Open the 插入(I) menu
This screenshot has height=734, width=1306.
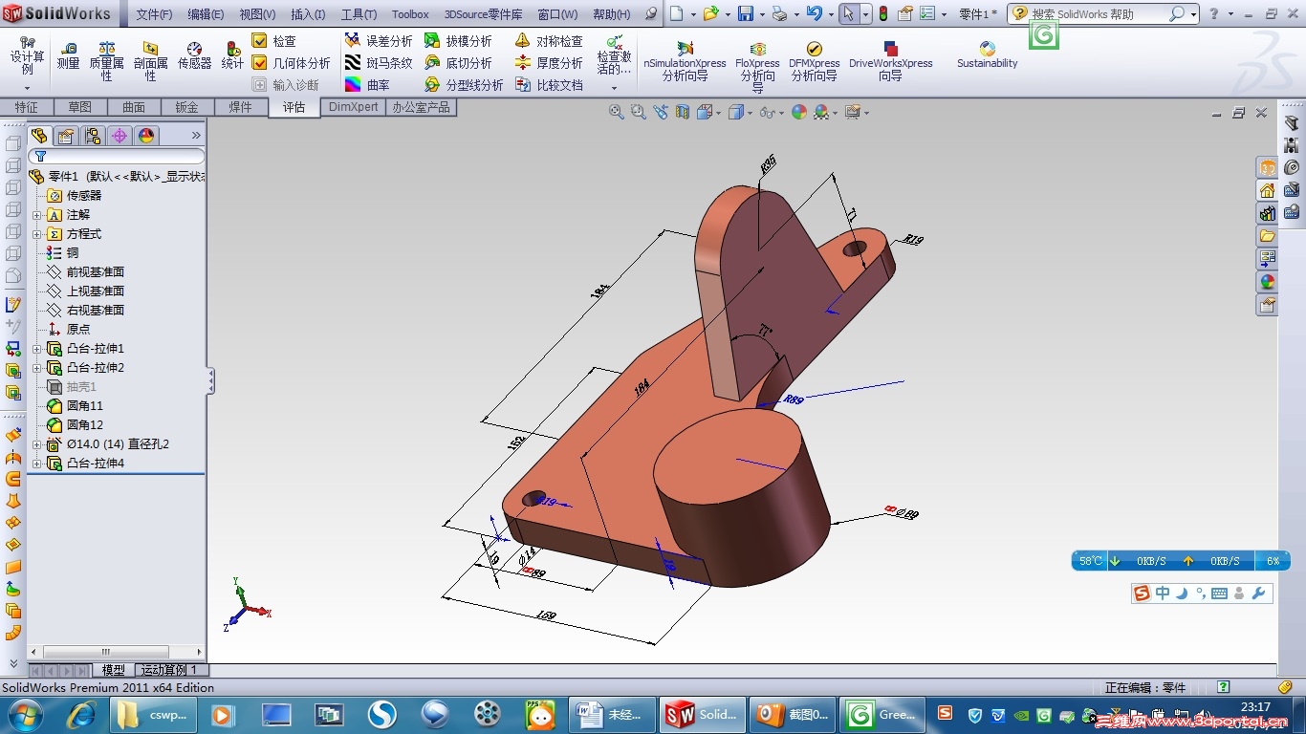(307, 14)
